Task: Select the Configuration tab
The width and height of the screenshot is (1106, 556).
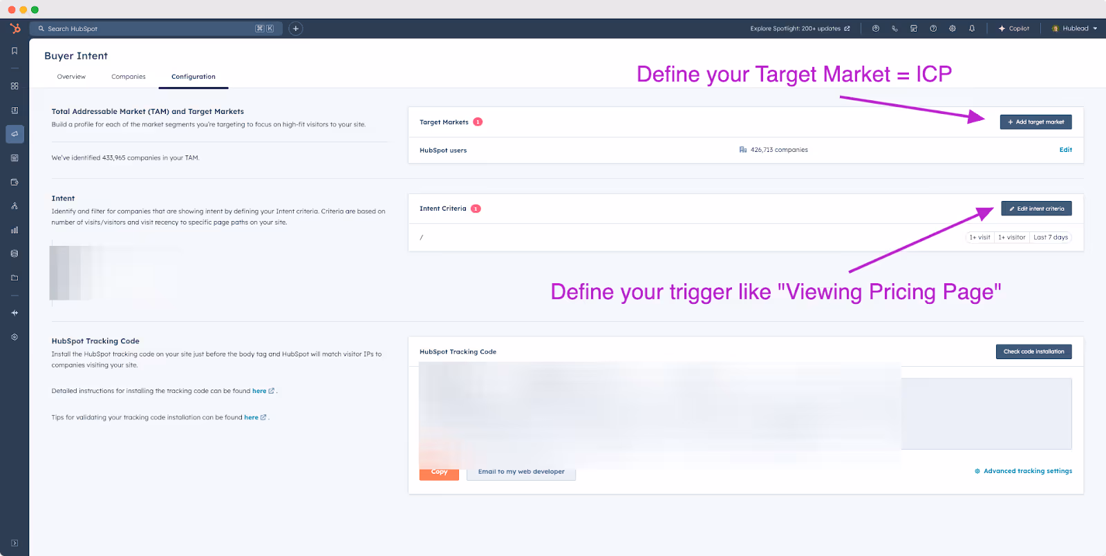Action: tap(194, 77)
